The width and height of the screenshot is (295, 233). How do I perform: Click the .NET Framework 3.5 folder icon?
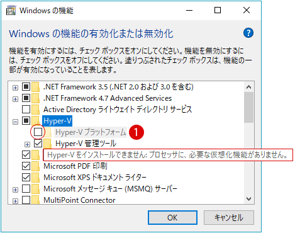pos(36,87)
